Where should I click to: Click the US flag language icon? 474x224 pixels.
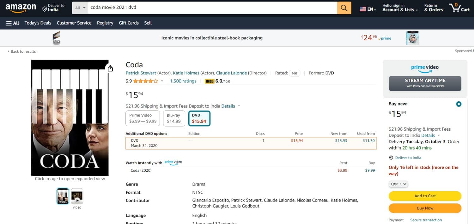coord(363,9)
